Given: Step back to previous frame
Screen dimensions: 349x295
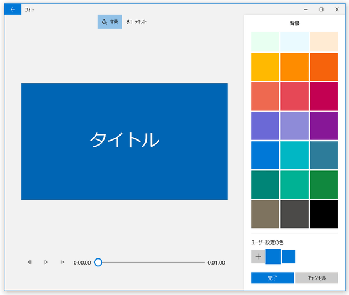Looking at the screenshot, I should (29, 262).
